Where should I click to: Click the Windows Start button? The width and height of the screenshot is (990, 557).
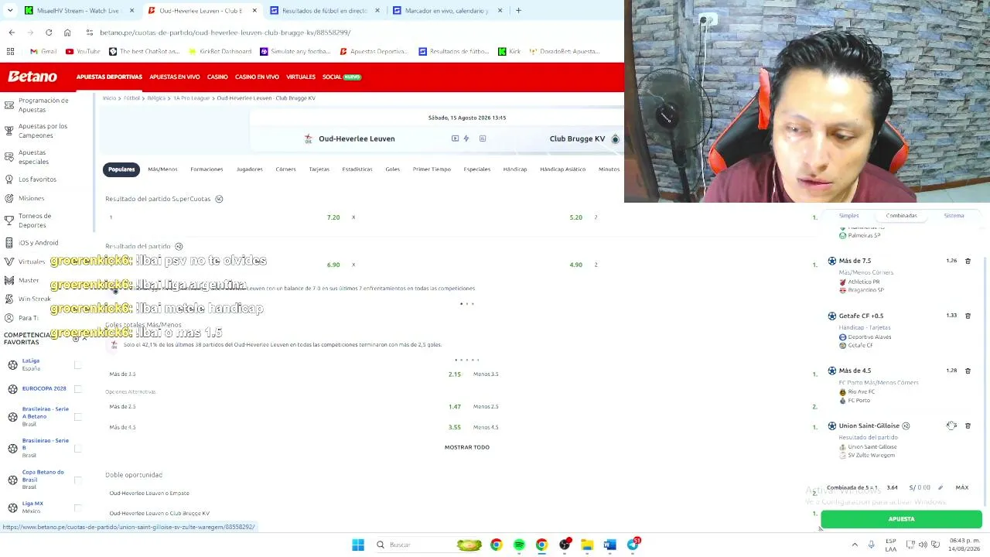click(358, 545)
